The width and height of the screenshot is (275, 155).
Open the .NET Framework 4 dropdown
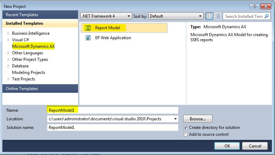[106, 16]
